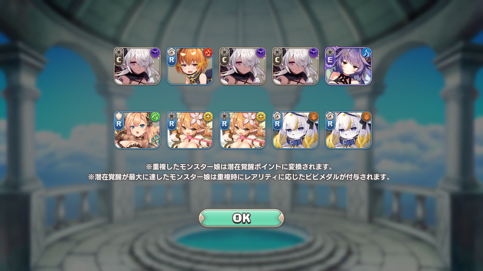Select the last white-hat girl card in bottom row
The width and height of the screenshot is (483, 271).
point(348,130)
